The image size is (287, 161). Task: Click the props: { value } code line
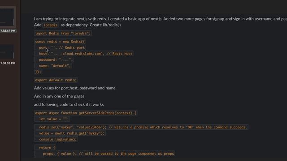tap(104, 153)
